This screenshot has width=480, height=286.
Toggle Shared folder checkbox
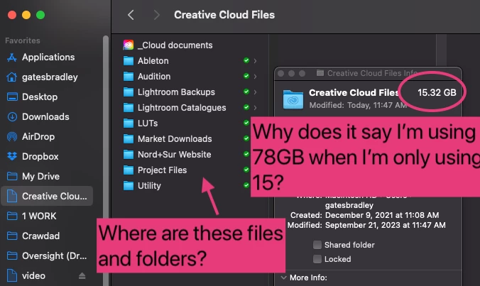[317, 245]
